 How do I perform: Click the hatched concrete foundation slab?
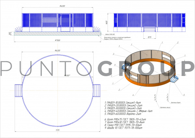point(58,34)
